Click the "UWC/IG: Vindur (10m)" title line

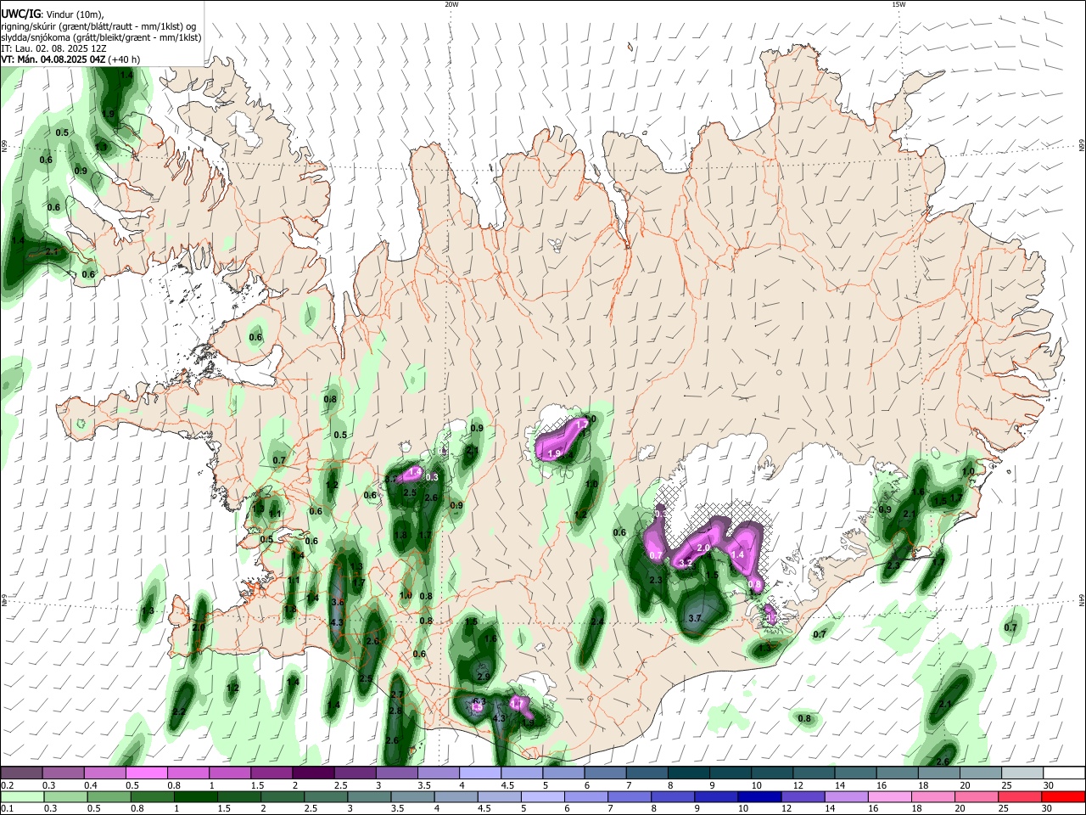tap(51, 14)
